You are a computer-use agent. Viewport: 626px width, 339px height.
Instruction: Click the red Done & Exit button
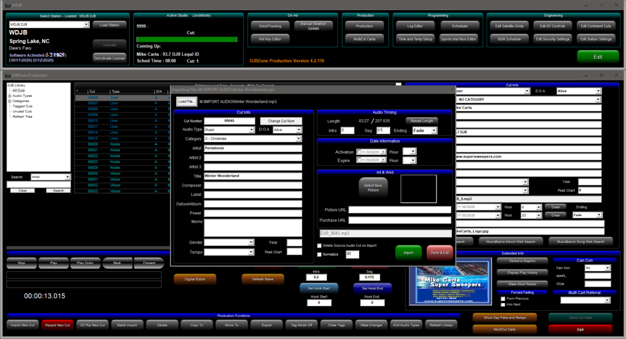439,253
